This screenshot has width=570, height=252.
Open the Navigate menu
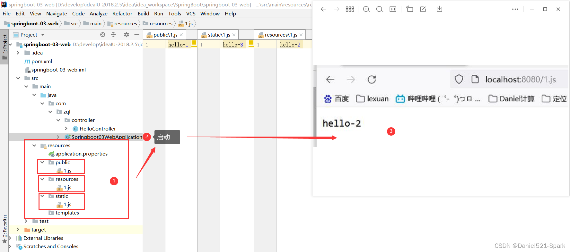57,13
